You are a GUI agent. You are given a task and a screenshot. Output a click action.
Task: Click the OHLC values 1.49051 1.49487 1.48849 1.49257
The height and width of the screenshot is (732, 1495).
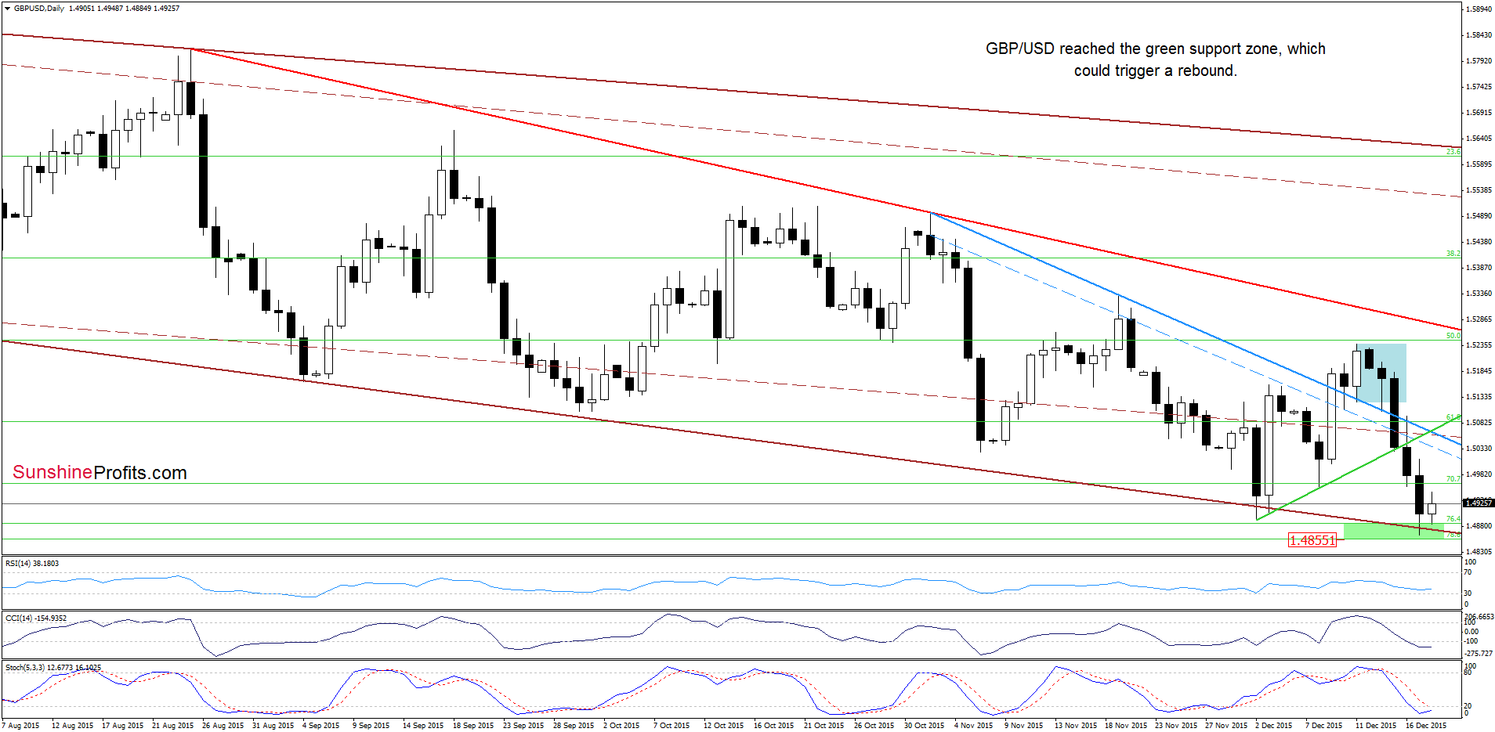coord(124,9)
